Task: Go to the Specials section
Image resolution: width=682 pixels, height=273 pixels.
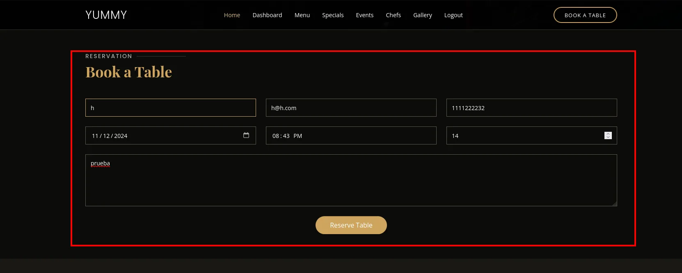Action: 333,15
